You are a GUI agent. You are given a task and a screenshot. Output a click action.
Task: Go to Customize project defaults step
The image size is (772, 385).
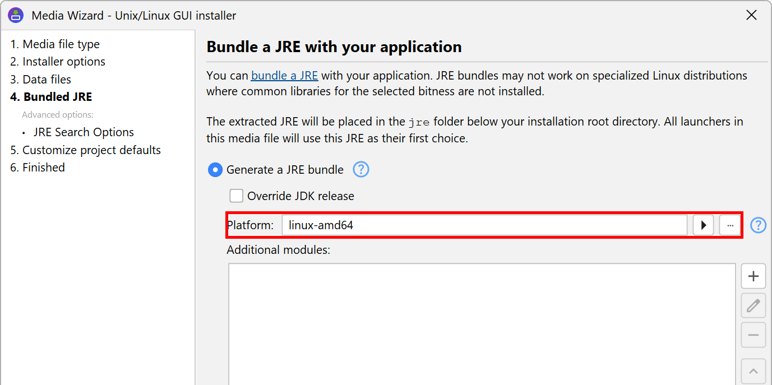(85, 150)
